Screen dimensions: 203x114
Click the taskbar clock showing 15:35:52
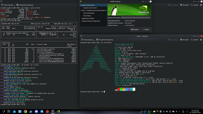pos(195,111)
